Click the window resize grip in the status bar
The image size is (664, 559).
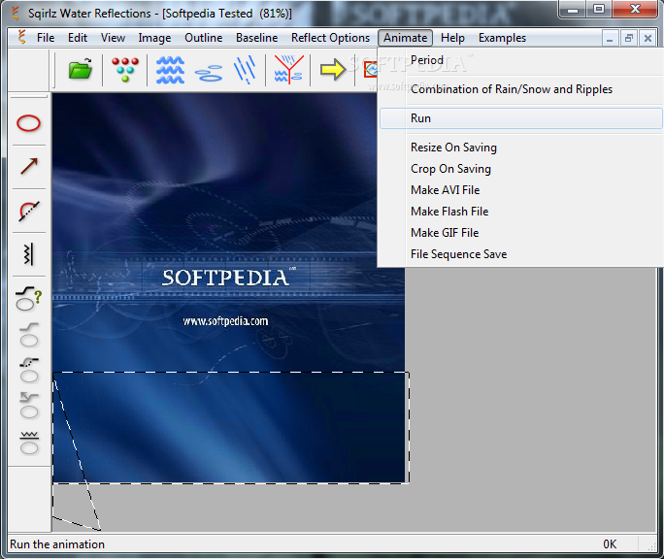click(x=652, y=546)
